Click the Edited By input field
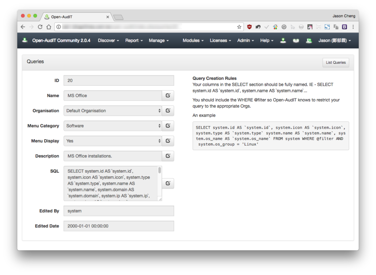The image size is (376, 275). click(119, 211)
